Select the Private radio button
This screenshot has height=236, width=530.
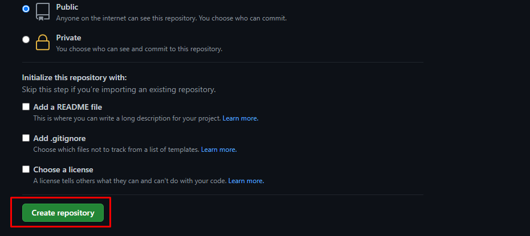(x=26, y=39)
